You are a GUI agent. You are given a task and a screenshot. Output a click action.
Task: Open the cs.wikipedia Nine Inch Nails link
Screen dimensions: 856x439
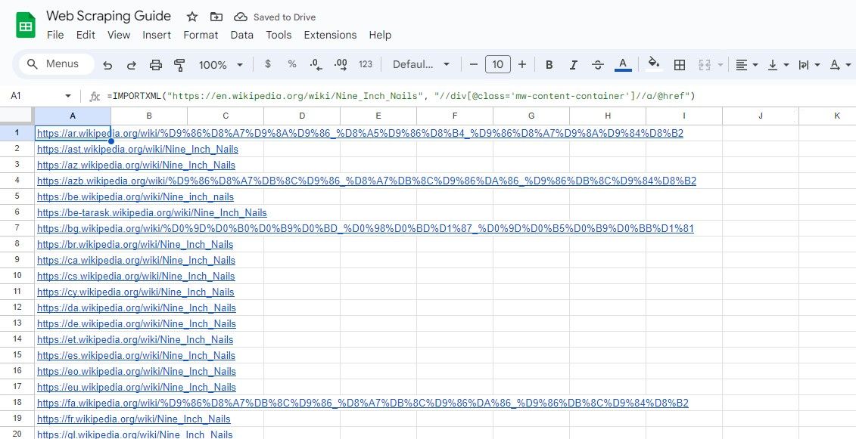tap(135, 276)
